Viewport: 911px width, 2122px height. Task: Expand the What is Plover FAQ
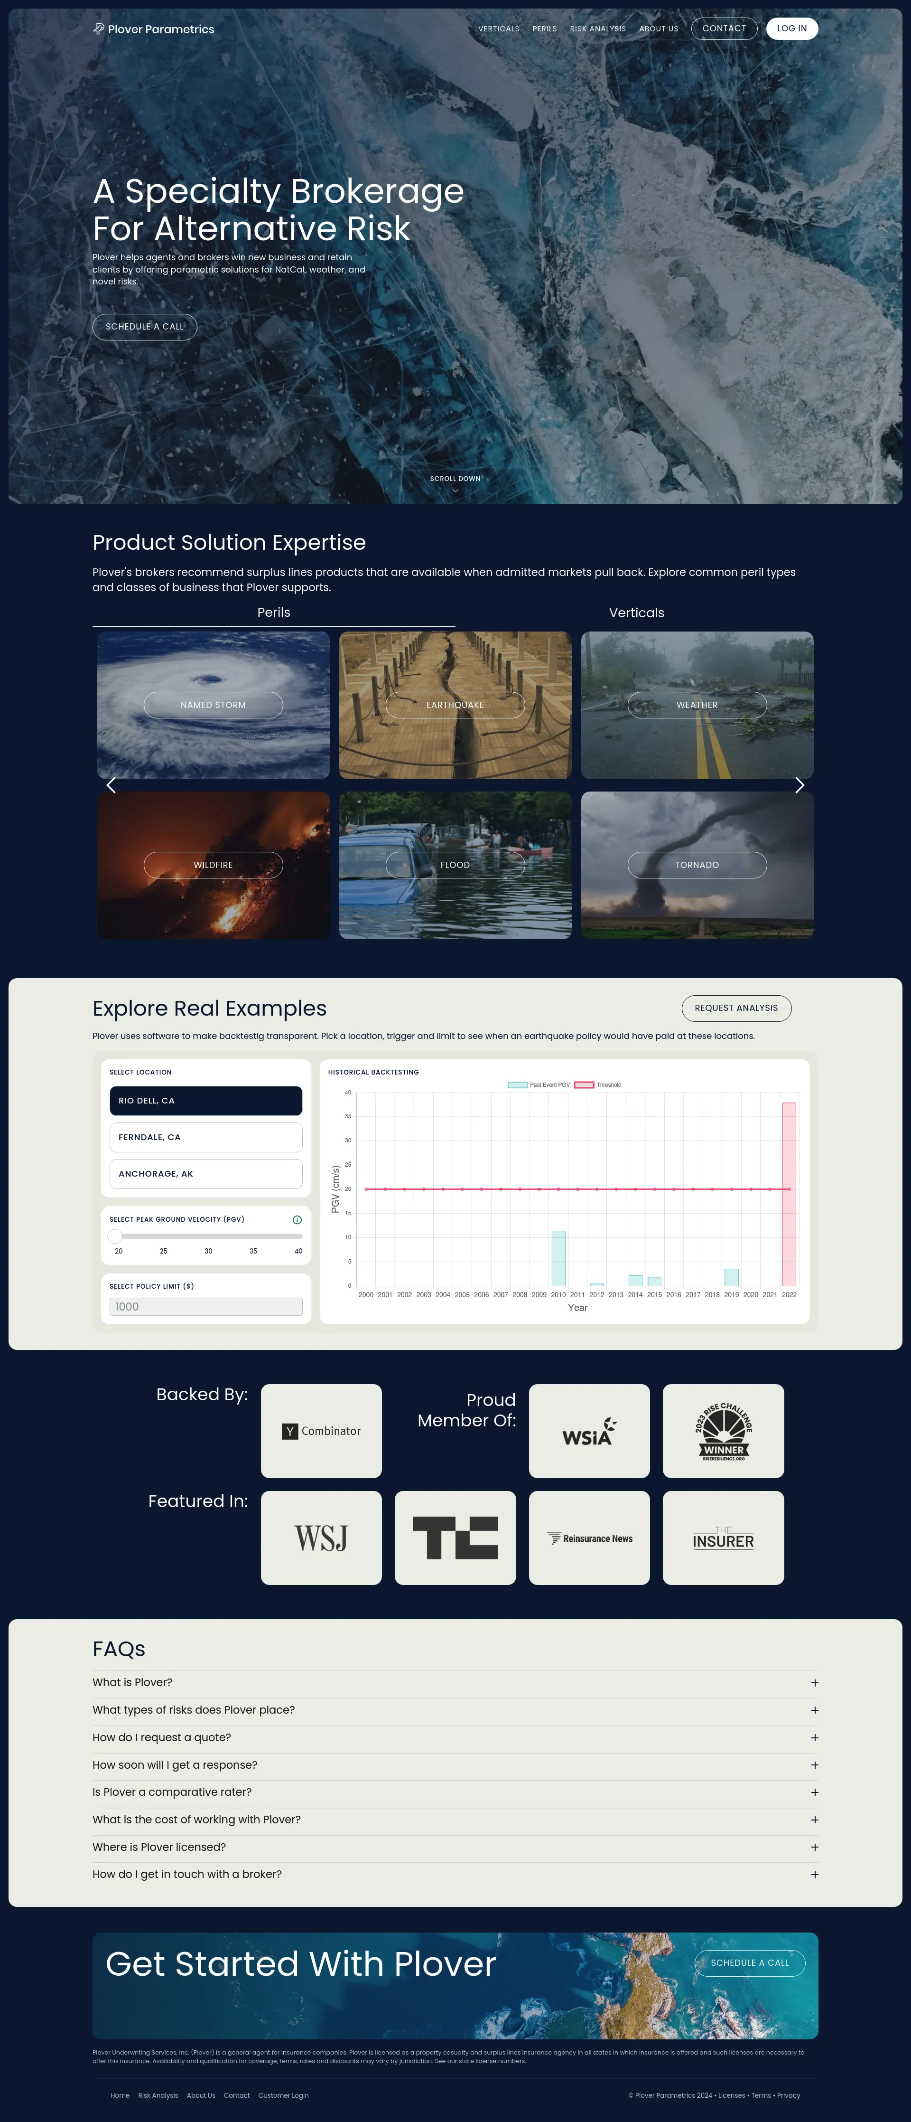(x=455, y=1682)
